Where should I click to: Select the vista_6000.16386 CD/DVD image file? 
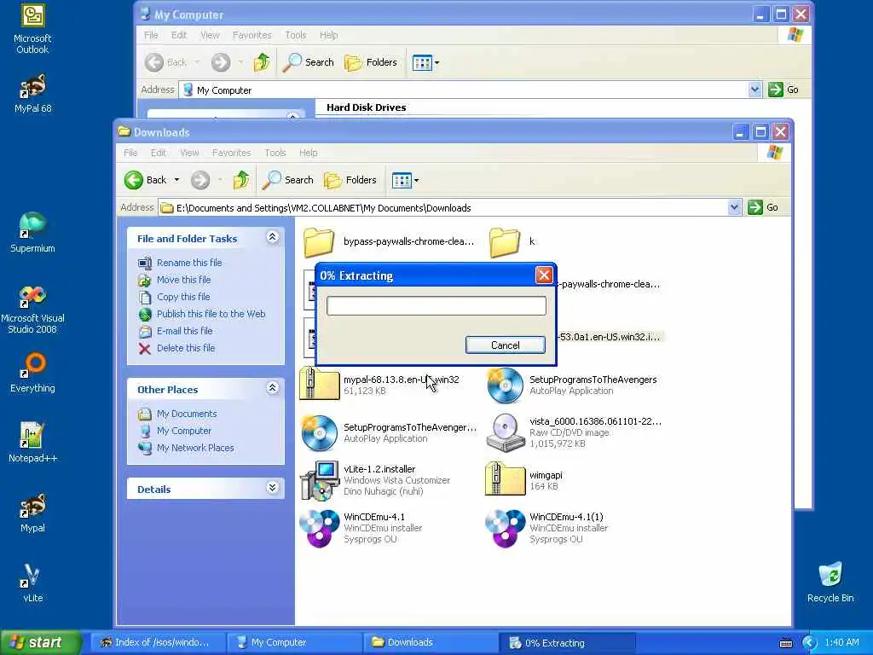(x=574, y=432)
